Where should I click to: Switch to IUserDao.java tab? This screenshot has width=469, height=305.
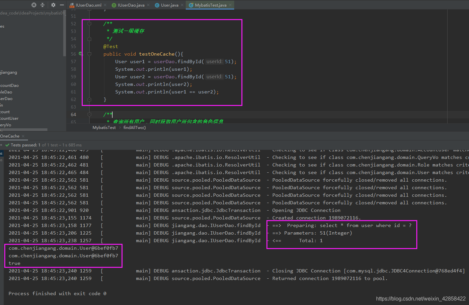click(131, 5)
